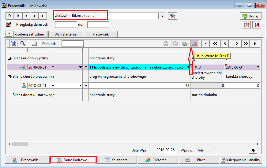
Task: Click the Zestaw field showing Bilanse (pełne)
Action: 115,16
